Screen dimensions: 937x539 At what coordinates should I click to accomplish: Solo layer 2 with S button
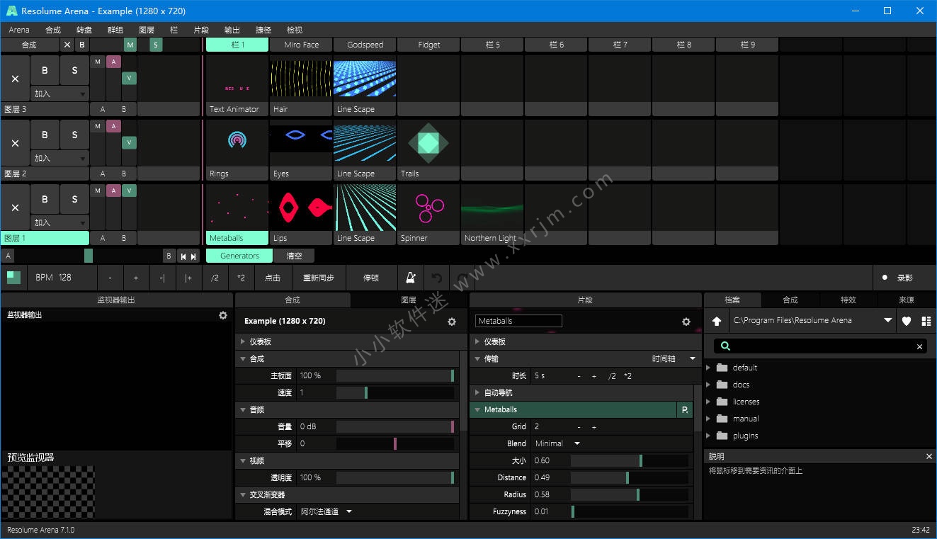(x=74, y=135)
